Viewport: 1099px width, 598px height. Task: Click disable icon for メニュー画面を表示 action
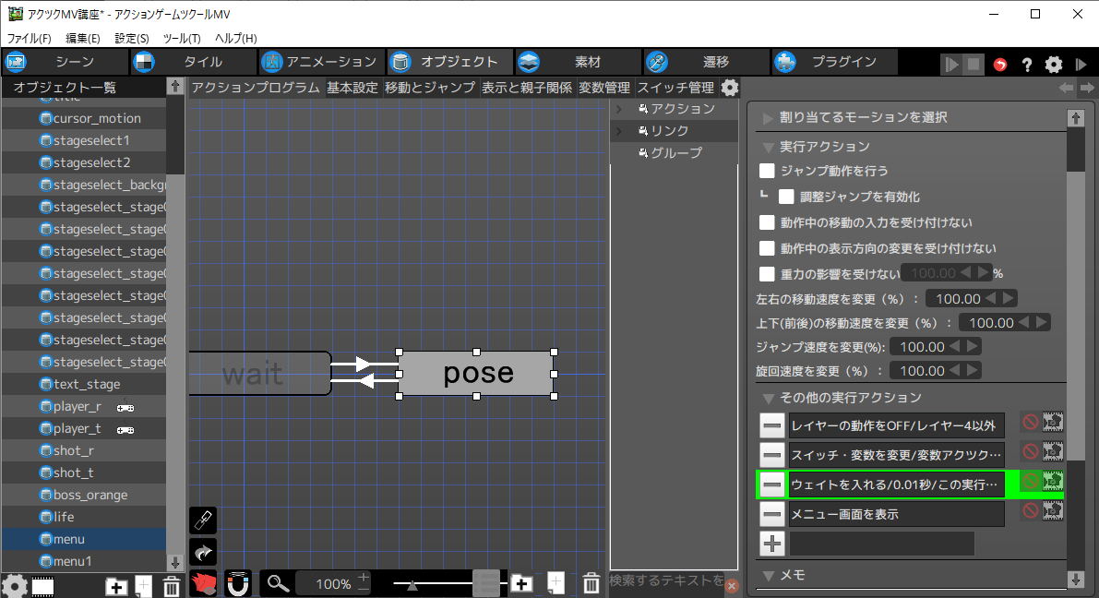[x=1030, y=511]
